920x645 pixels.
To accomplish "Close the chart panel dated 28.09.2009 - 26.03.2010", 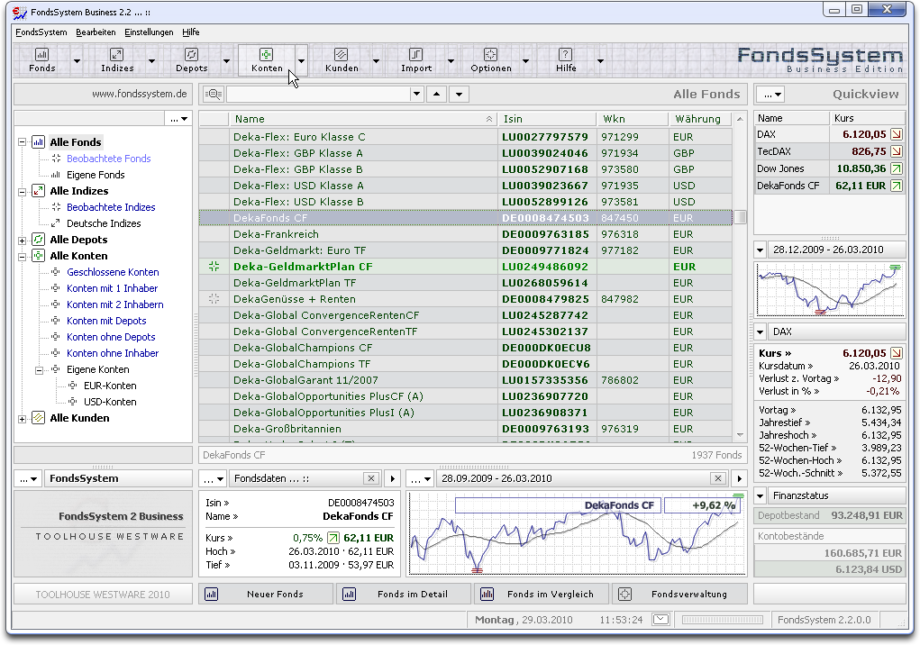I will 717,478.
